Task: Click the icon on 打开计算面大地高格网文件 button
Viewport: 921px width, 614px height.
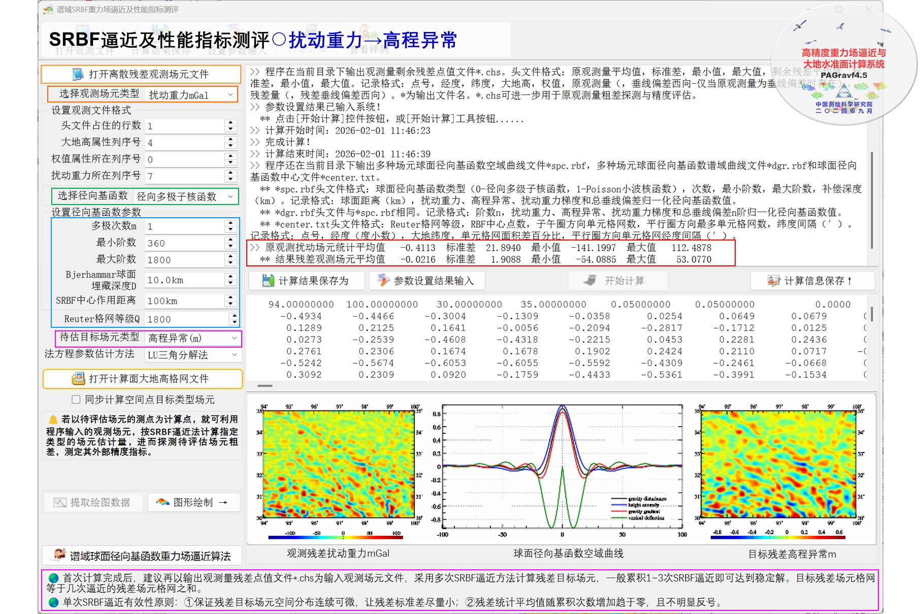Action: point(78,379)
